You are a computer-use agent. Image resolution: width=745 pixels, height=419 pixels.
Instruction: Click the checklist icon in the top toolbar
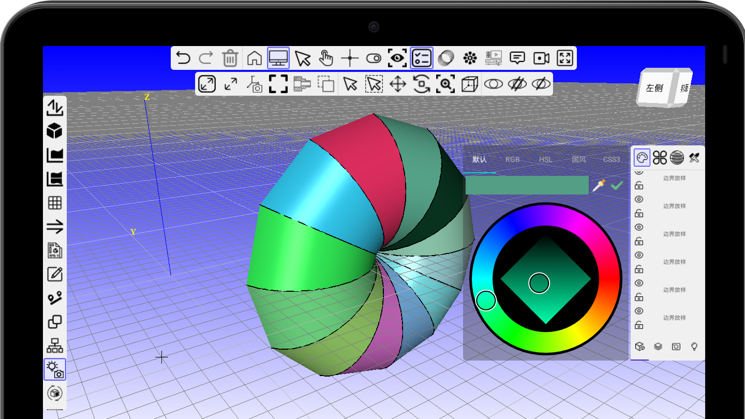pos(422,58)
